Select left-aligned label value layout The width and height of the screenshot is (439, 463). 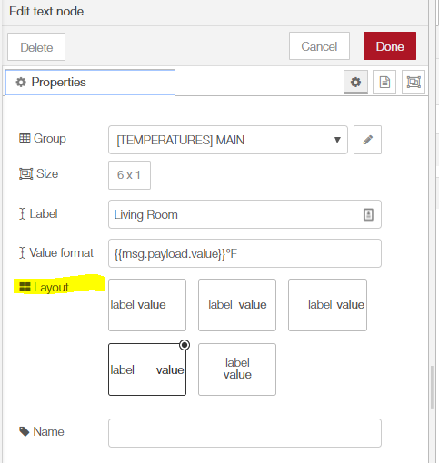(147, 305)
